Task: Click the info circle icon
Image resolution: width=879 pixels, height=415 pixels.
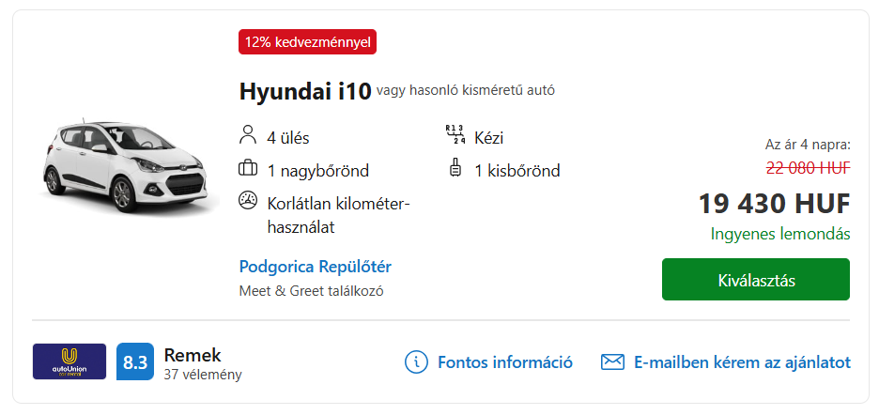Action: click(416, 362)
